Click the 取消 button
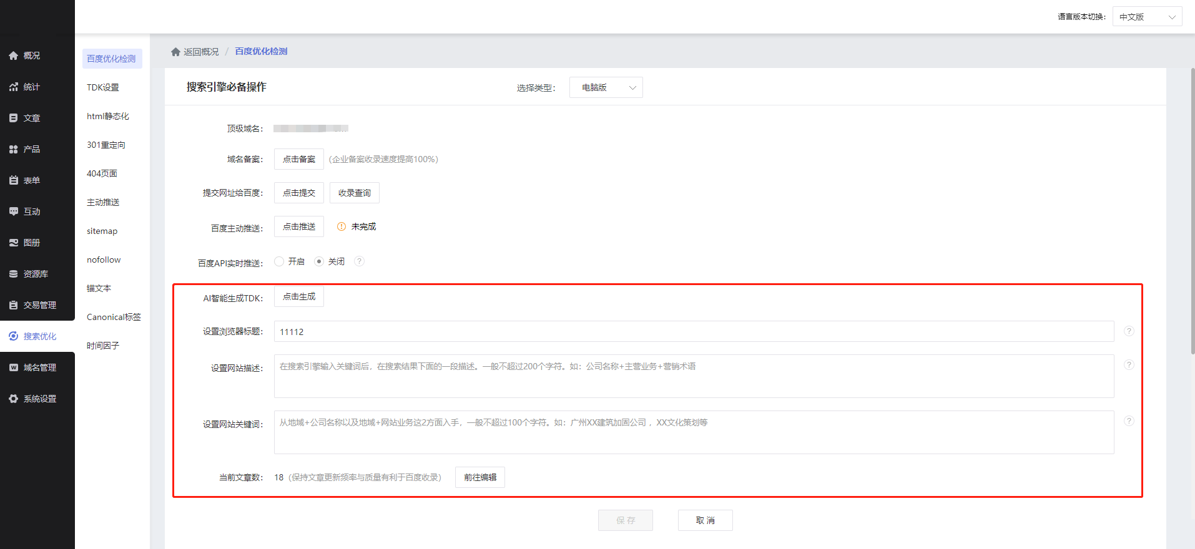Screen dimensions: 1195x549 coord(706,520)
